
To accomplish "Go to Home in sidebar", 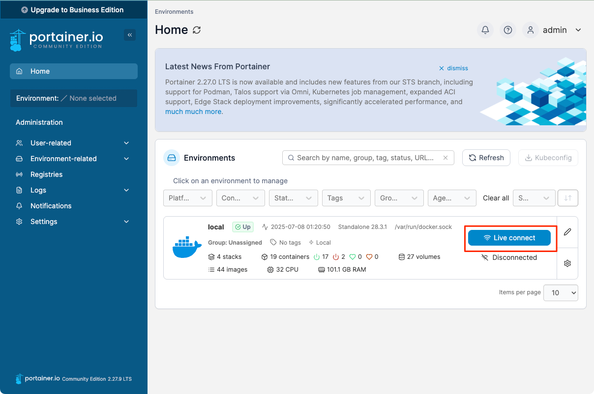I will [x=74, y=71].
